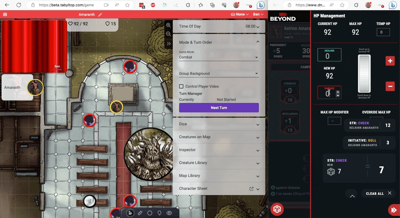Select the Amaranth token portrait in player card
This screenshot has height=218, width=400.
(x=35, y=88)
